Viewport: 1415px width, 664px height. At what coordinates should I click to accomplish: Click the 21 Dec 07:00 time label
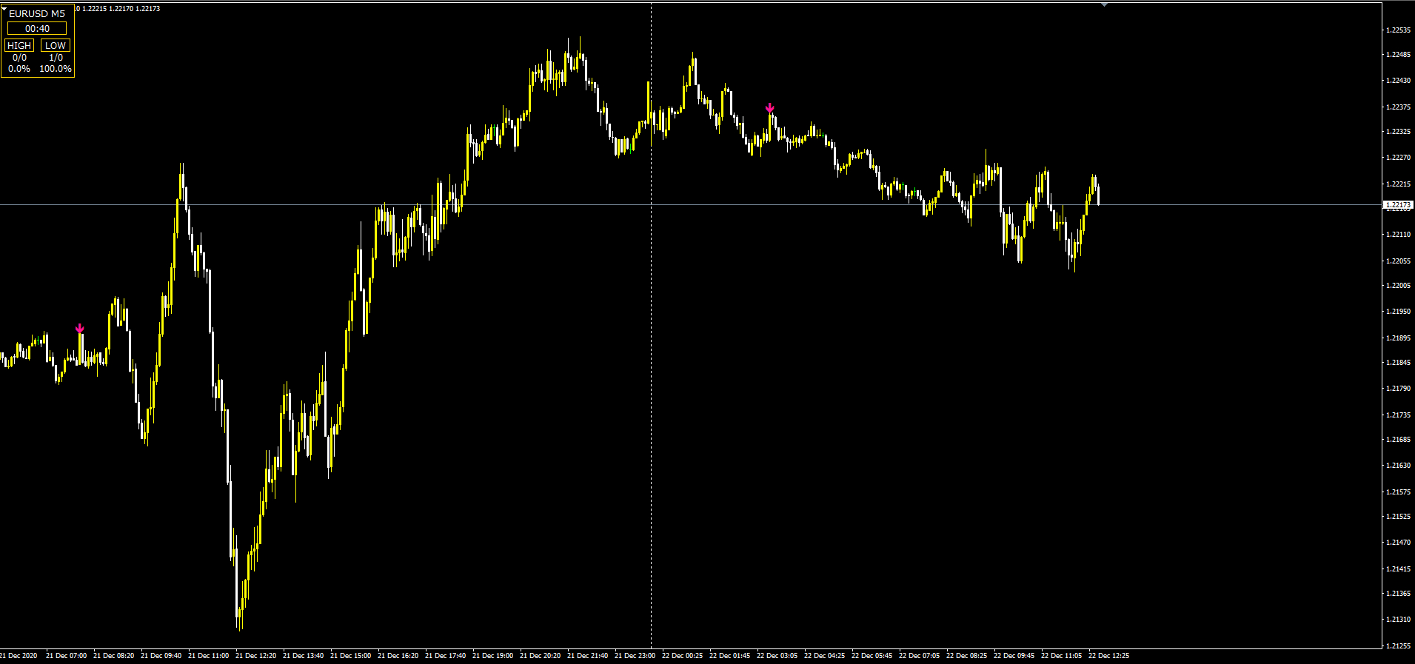(x=67, y=656)
